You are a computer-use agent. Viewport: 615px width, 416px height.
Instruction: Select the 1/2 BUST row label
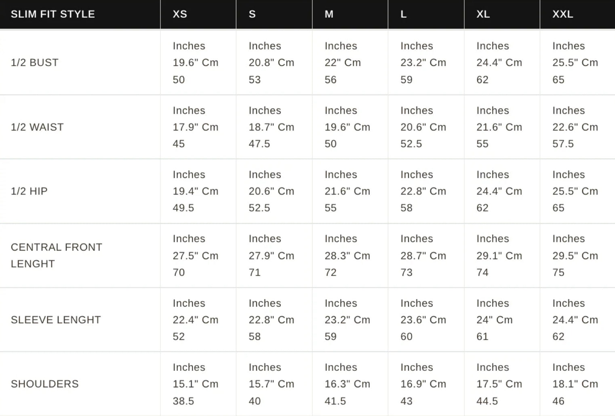[35, 63]
